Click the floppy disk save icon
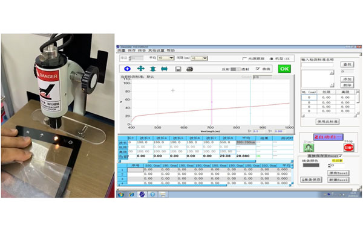This screenshot has height=235, width=363. tap(178, 69)
